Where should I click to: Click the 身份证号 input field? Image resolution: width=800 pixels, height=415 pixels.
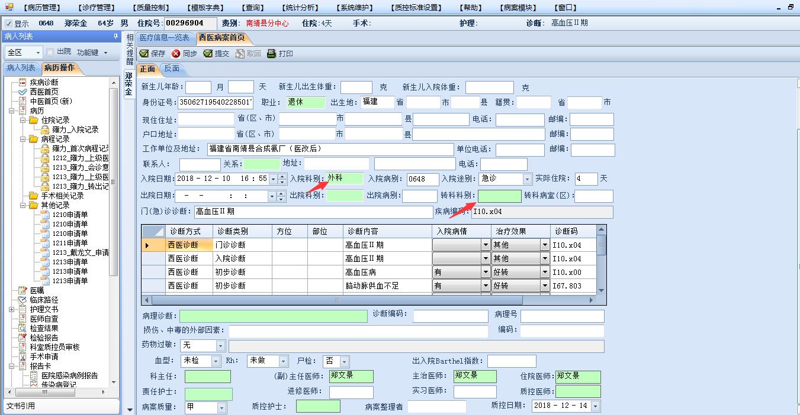[216, 102]
